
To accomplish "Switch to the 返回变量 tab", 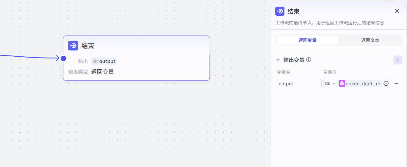I will 307,40.
